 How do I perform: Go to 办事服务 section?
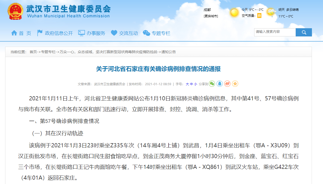click(x=92, y=33)
